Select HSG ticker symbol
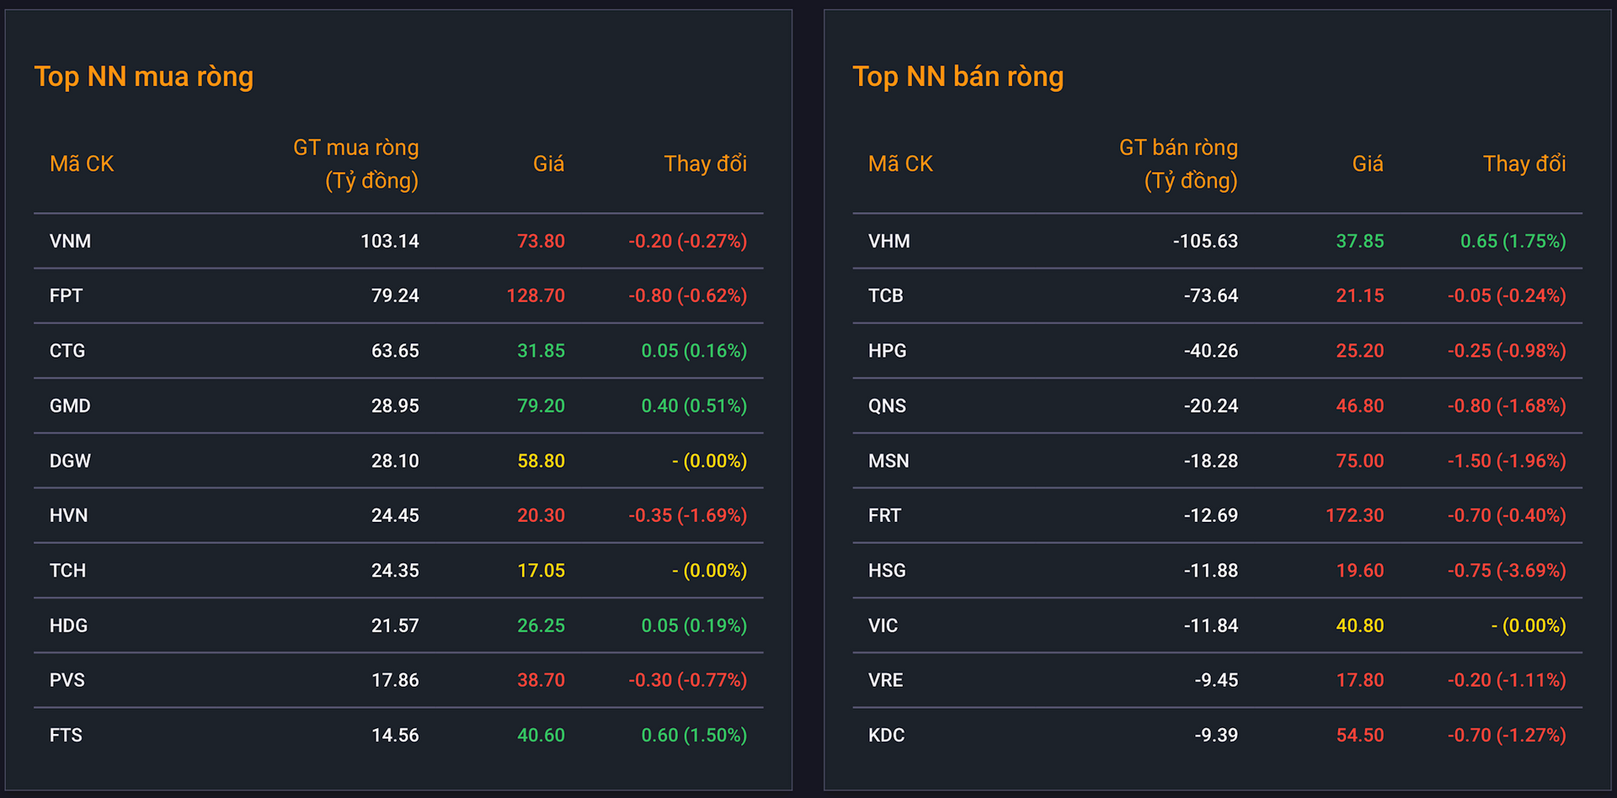 pyautogui.click(x=887, y=571)
